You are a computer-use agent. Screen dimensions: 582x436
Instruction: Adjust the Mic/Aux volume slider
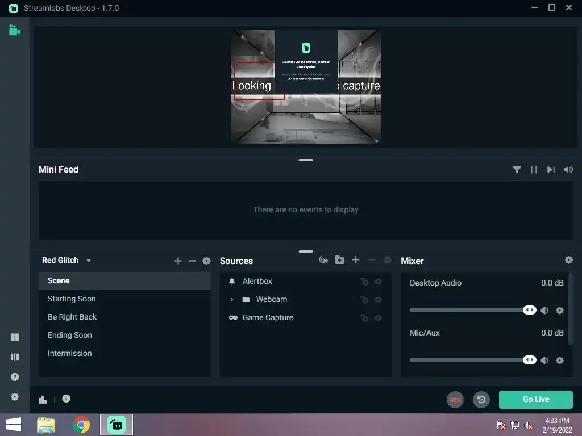[473, 360]
